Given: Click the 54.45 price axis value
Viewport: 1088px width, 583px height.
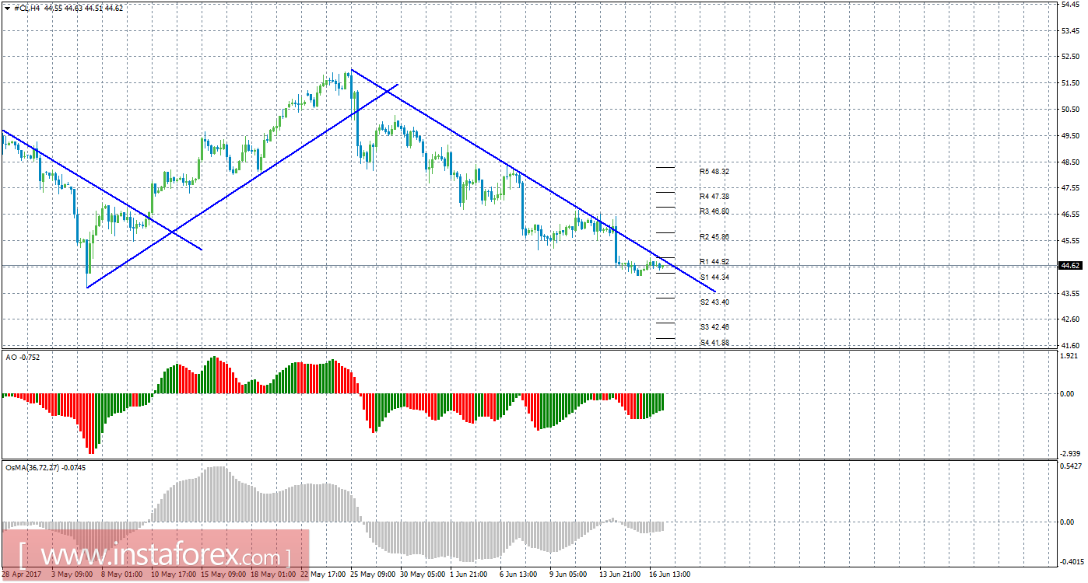Looking at the screenshot, I should (1070, 5).
